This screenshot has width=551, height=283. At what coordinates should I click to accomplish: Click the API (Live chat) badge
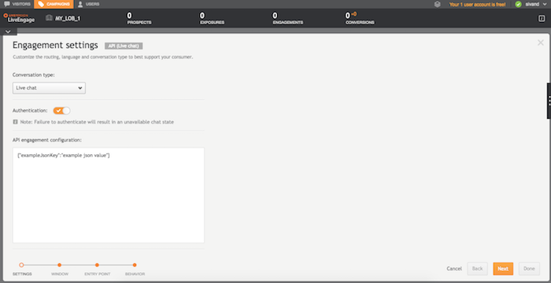124,46
